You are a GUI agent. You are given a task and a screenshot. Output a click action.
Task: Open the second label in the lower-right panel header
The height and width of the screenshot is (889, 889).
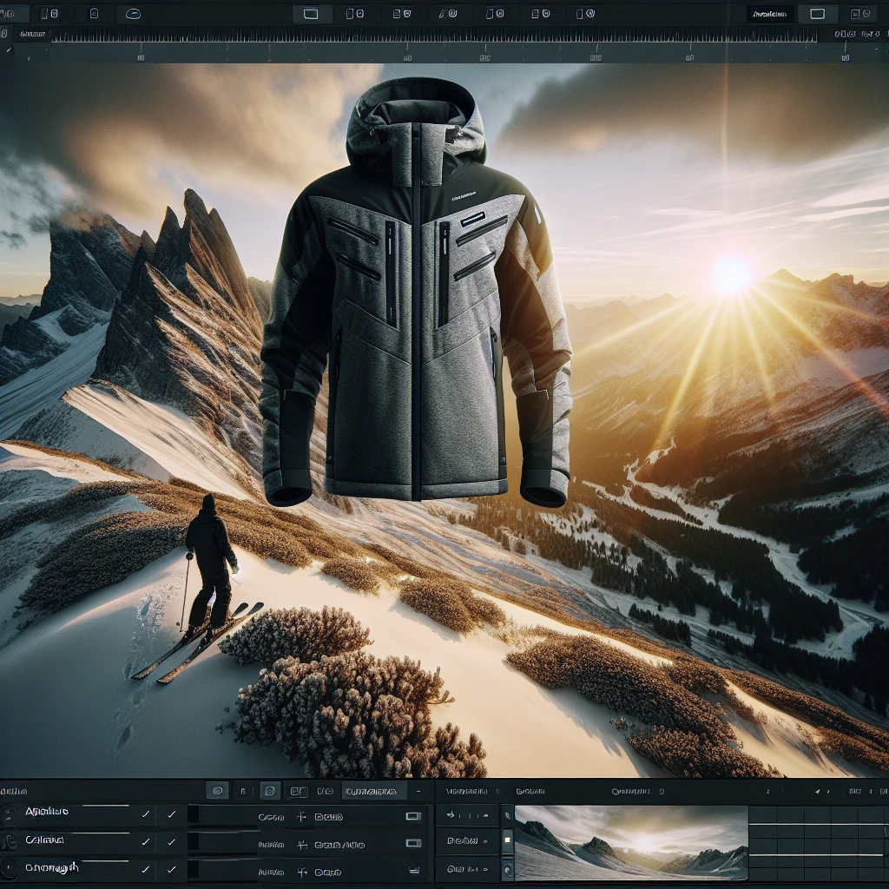click(x=530, y=791)
